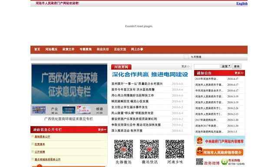Image resolution: width=278 pixels, height=167 pixels.
Task: Open the 河池概况 navigation menu item
Action: [51, 49]
